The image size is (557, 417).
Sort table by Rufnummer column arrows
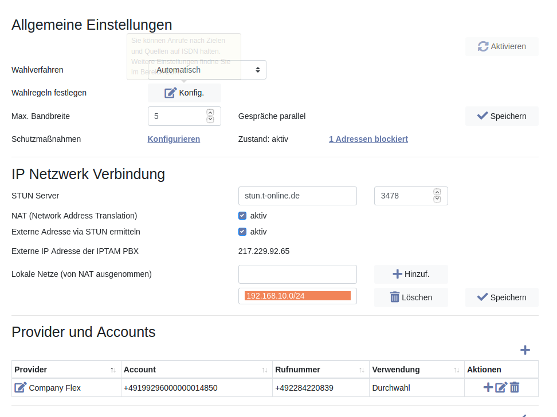(362, 370)
